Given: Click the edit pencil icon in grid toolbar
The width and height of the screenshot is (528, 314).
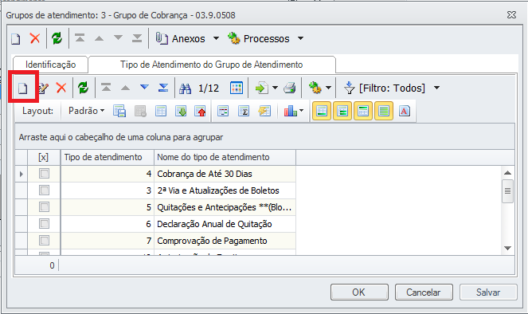Looking at the screenshot, I should (x=43, y=88).
